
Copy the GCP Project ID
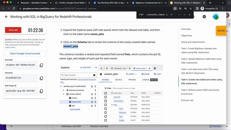click(x=42, y=91)
